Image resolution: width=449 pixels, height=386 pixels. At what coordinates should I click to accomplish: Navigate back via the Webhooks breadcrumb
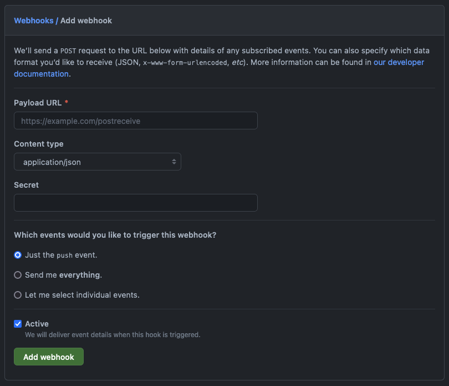[x=34, y=20]
